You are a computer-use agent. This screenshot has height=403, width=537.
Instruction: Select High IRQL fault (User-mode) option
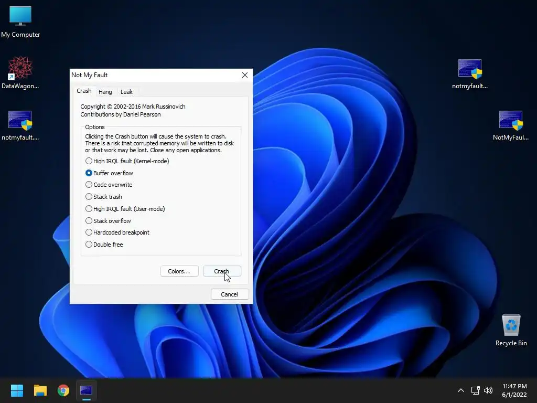(x=125, y=209)
